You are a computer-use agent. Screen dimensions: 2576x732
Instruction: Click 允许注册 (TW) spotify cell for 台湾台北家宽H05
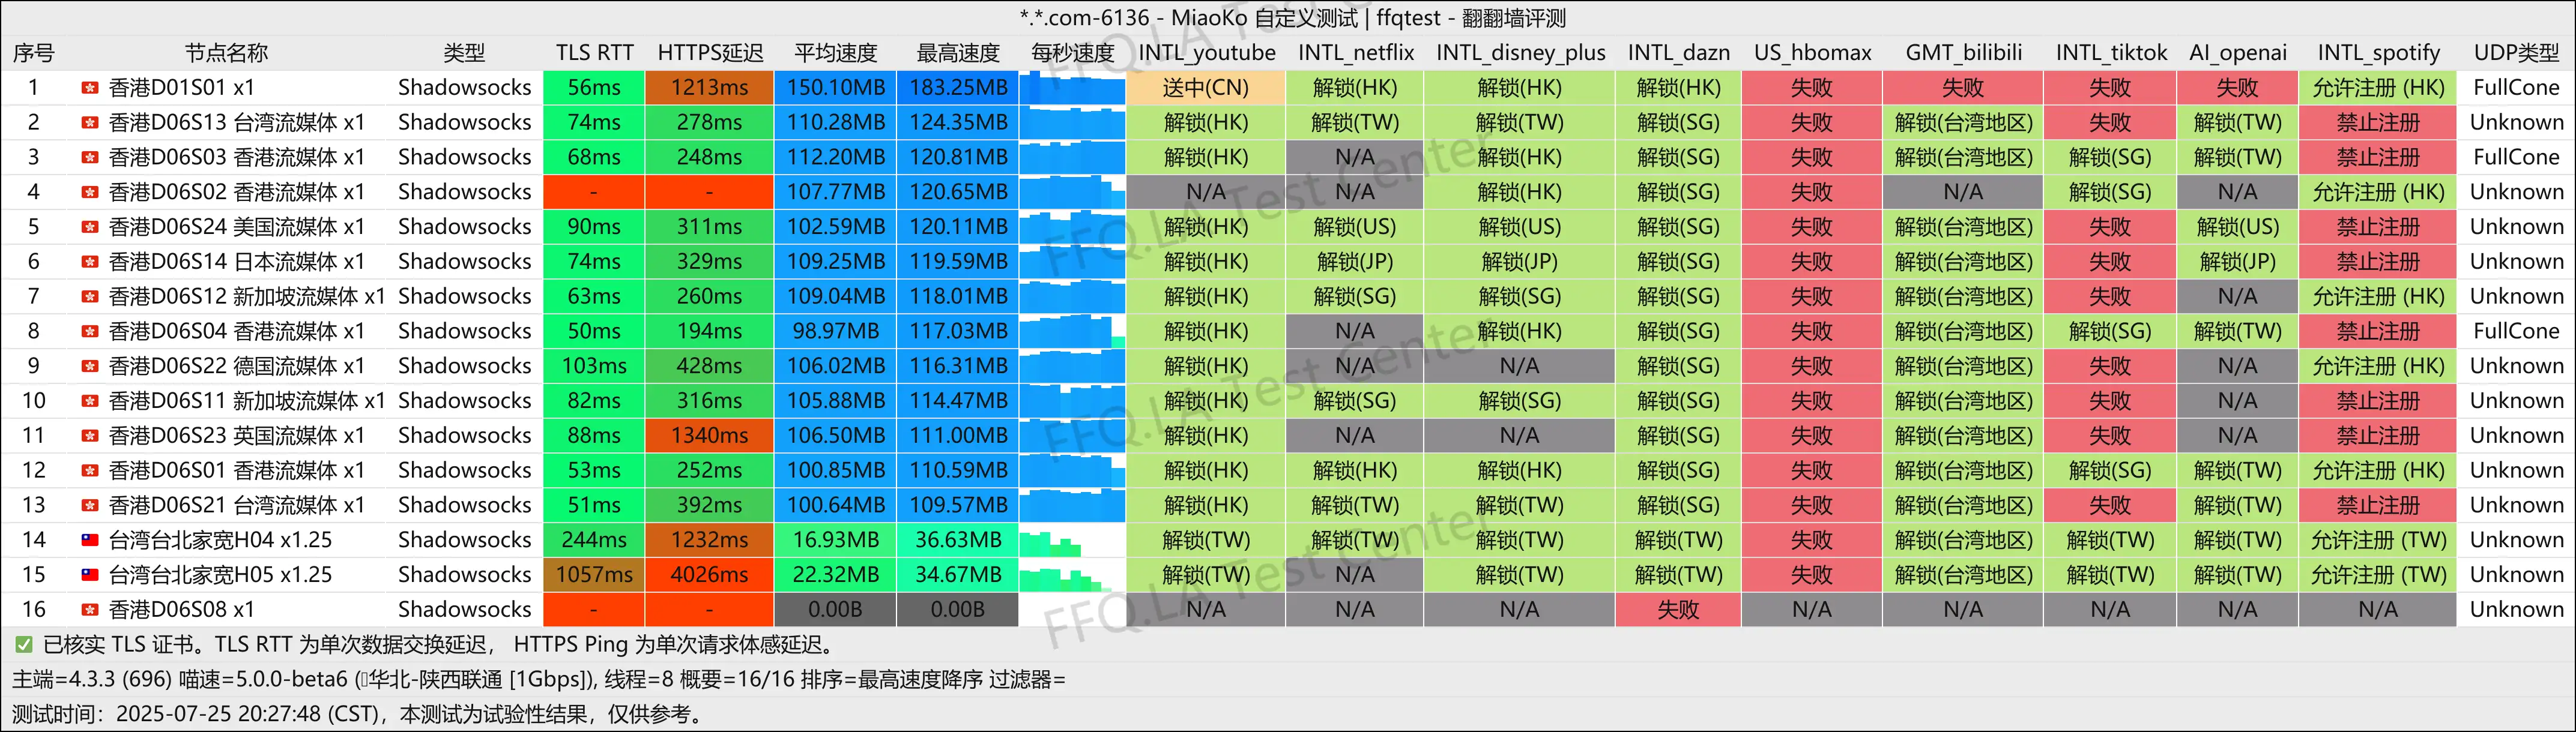2378,575
